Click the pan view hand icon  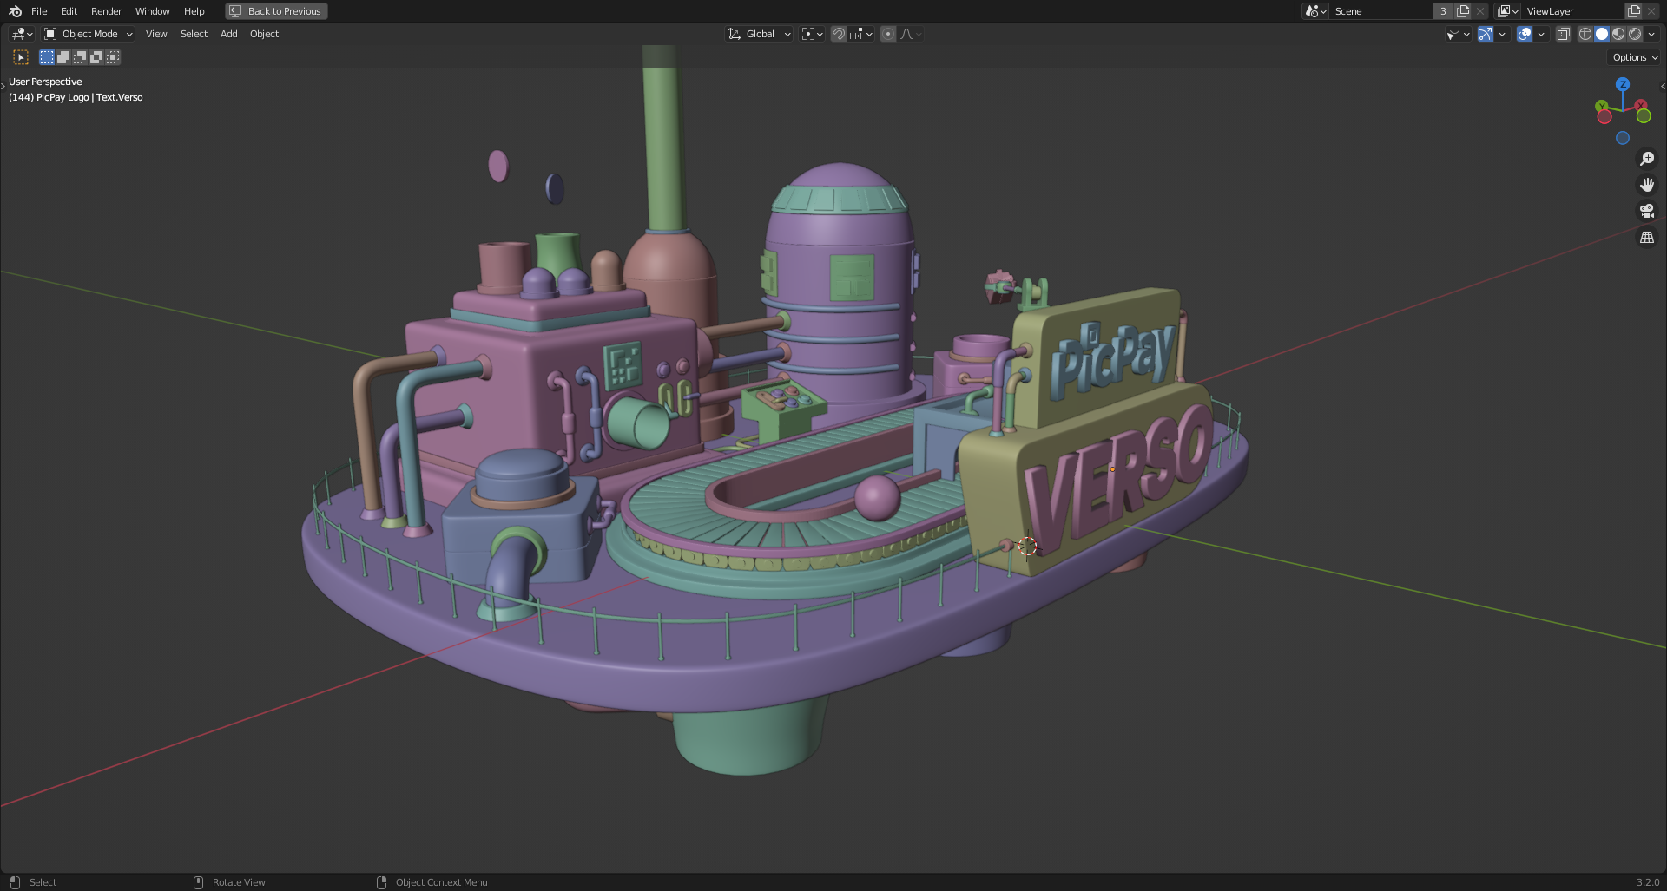(x=1647, y=185)
